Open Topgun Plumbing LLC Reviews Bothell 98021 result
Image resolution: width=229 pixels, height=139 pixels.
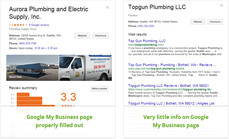pyautogui.click(x=168, y=86)
